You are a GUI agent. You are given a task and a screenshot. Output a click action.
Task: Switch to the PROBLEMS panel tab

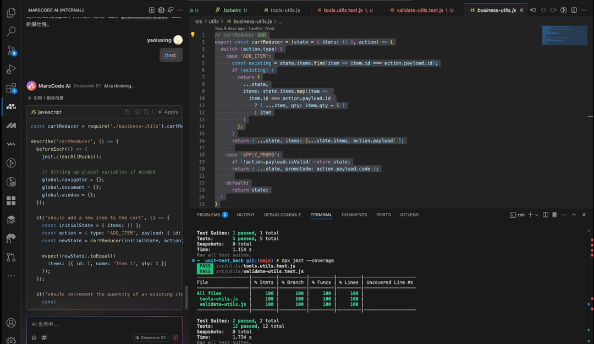[208, 215]
